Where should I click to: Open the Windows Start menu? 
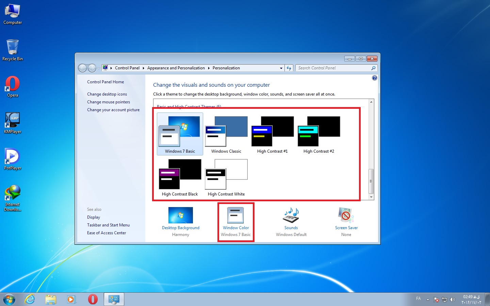(x=9, y=299)
